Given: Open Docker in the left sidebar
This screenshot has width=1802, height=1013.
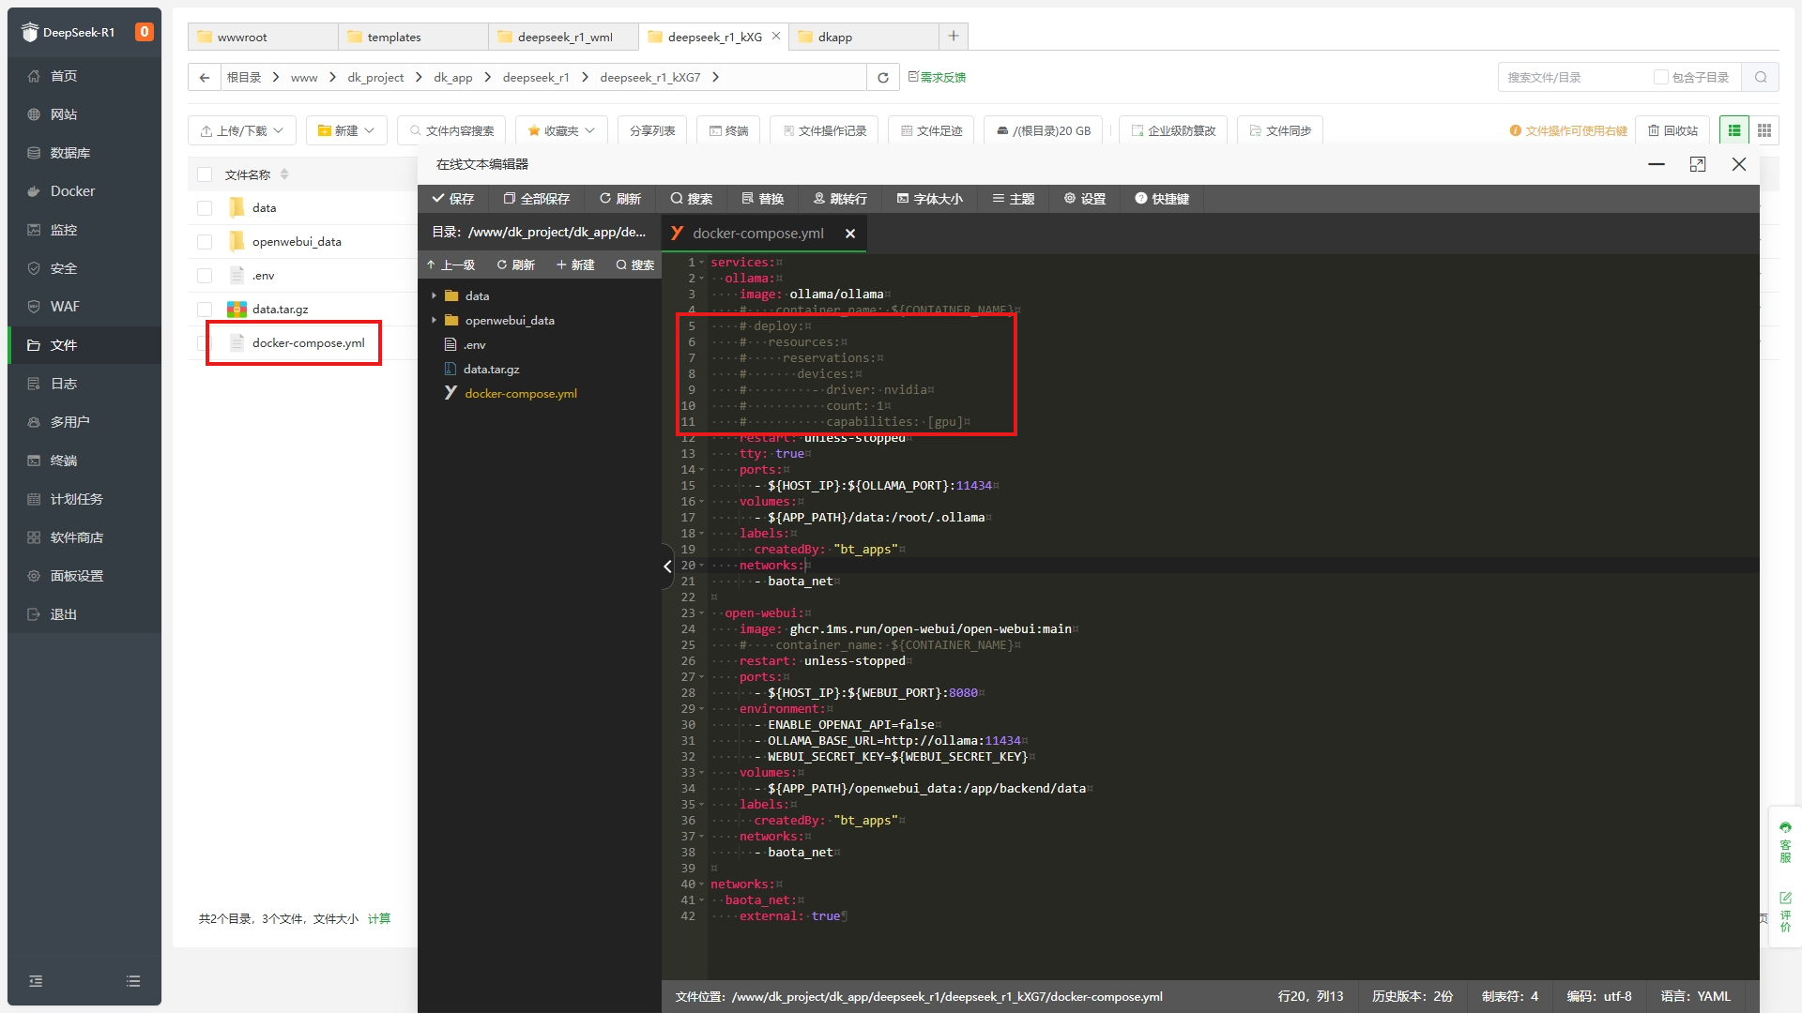Looking at the screenshot, I should (72, 191).
